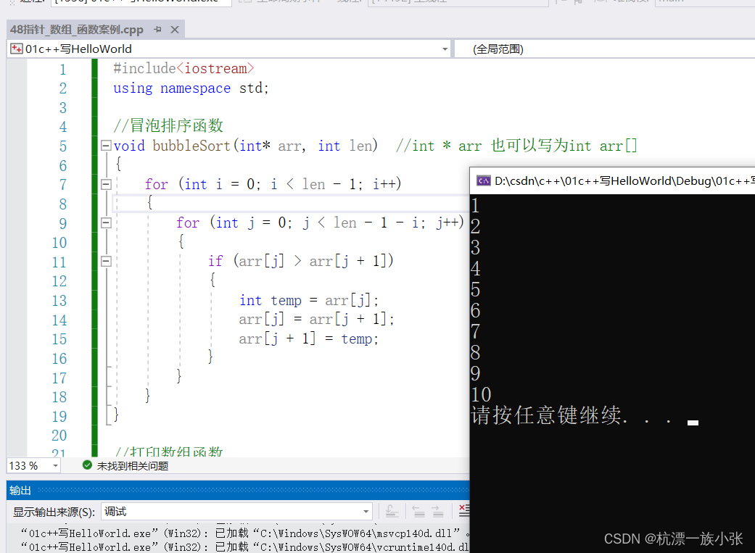Click line number 20 in the gutter
Image resolution: width=755 pixels, height=553 pixels.
59,436
